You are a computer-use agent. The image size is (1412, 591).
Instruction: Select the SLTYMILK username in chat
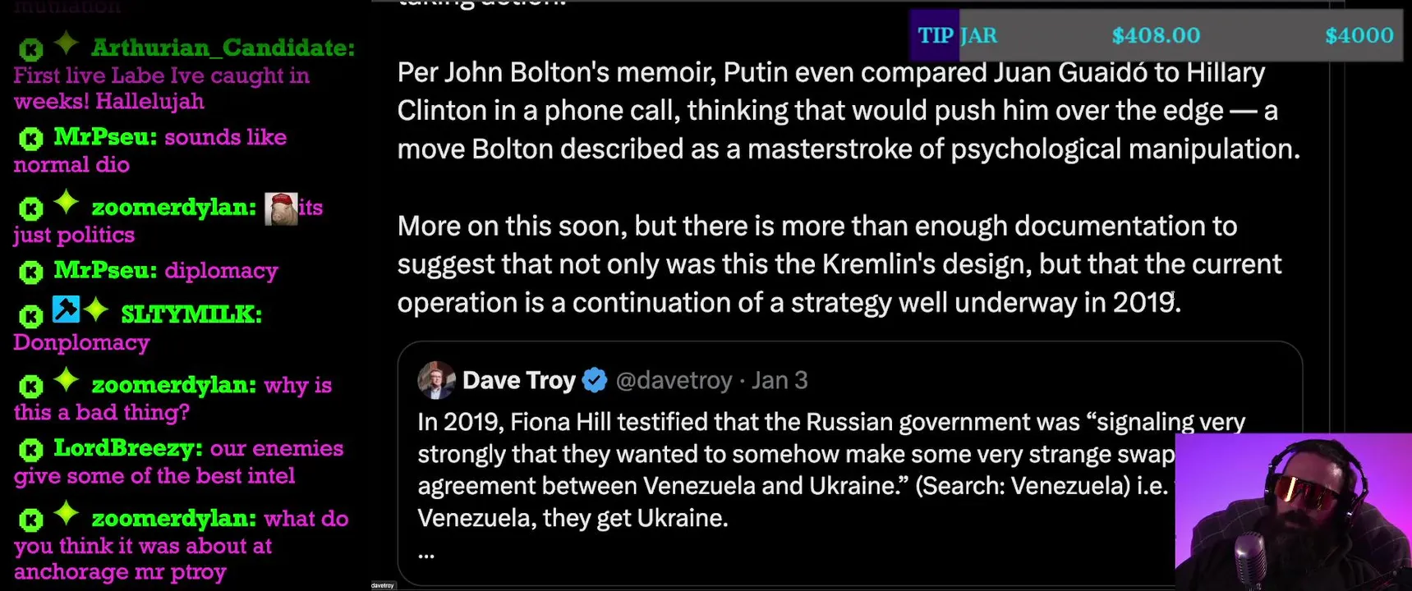pyautogui.click(x=191, y=314)
